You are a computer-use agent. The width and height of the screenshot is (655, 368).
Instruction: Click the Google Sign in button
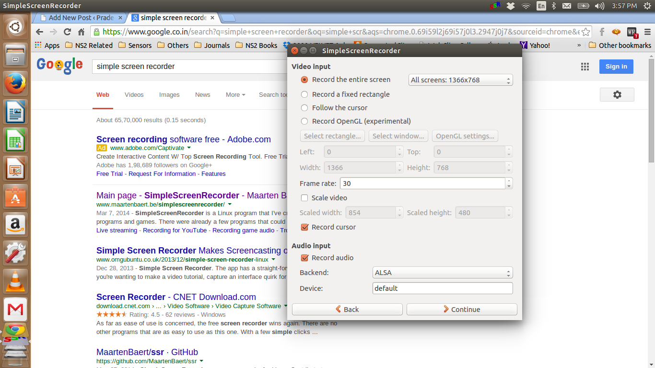click(x=616, y=67)
